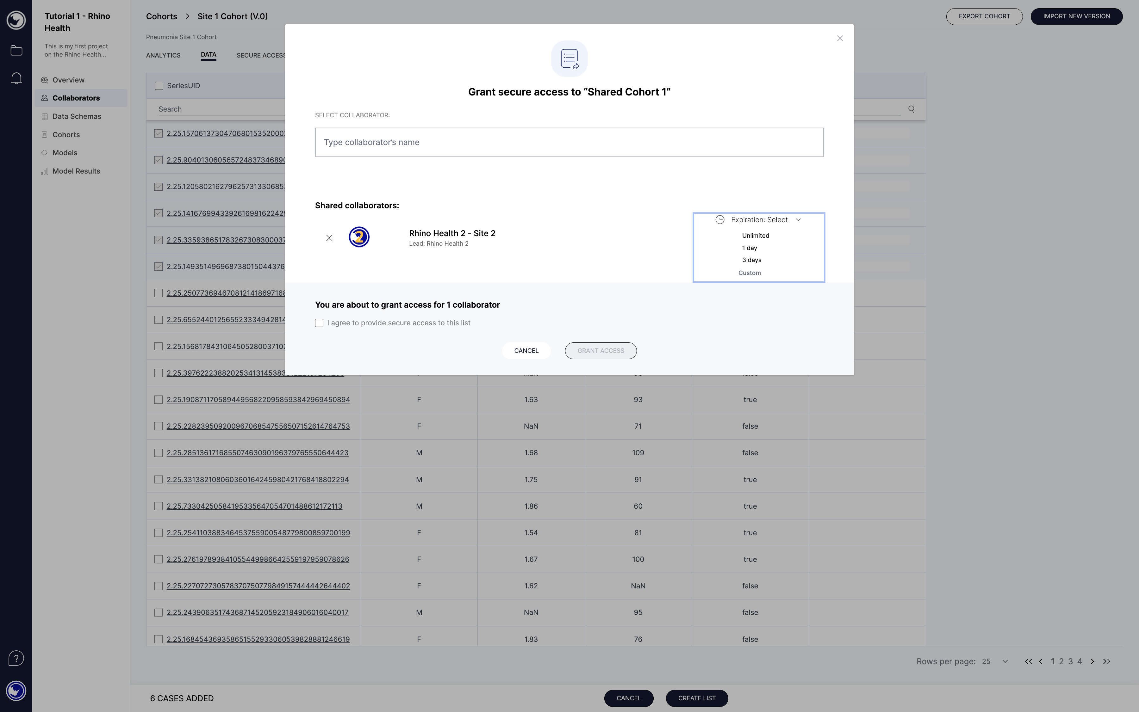Switch to the DATA tab
The height and width of the screenshot is (712, 1139).
point(208,55)
